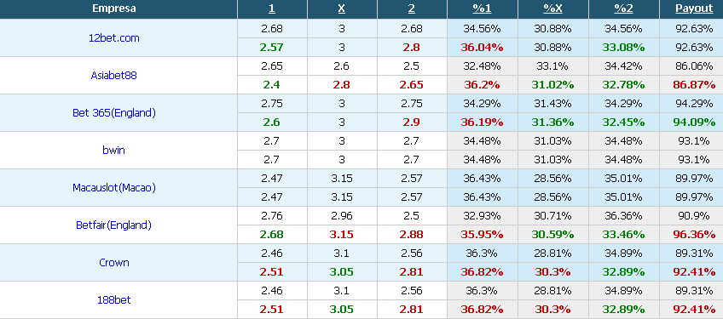Sort table by %1 header
Viewport: 723px width, 319px height.
coord(482,9)
